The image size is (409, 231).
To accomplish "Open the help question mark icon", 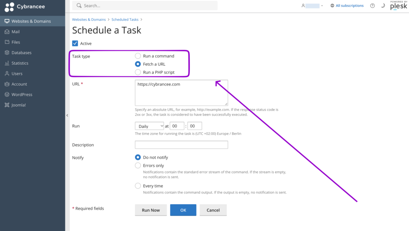I will 373,6.
